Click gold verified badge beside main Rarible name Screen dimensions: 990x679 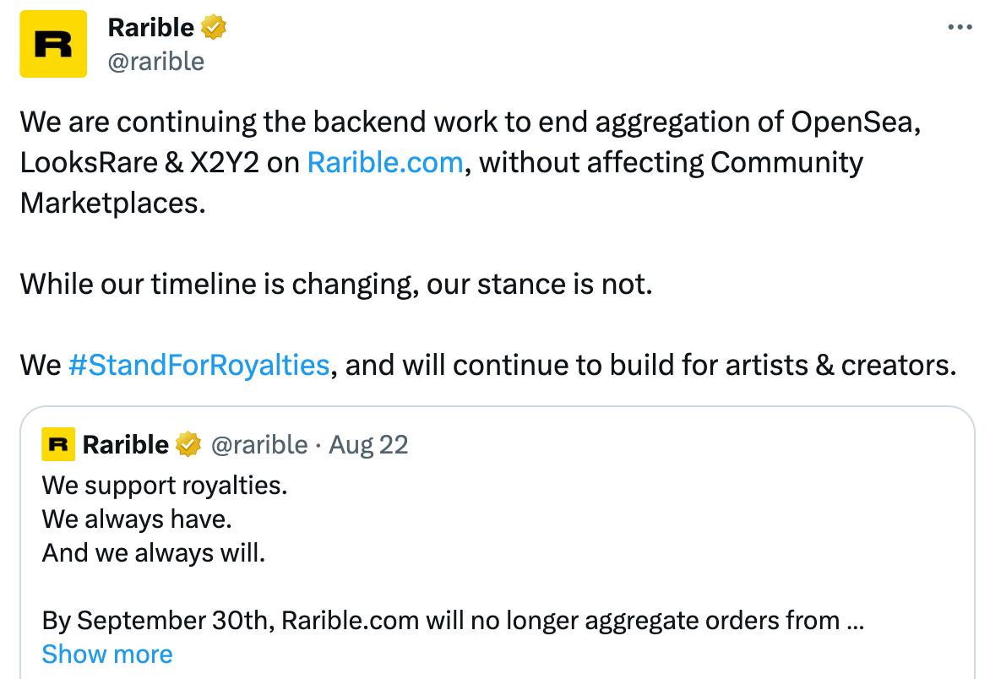(213, 29)
